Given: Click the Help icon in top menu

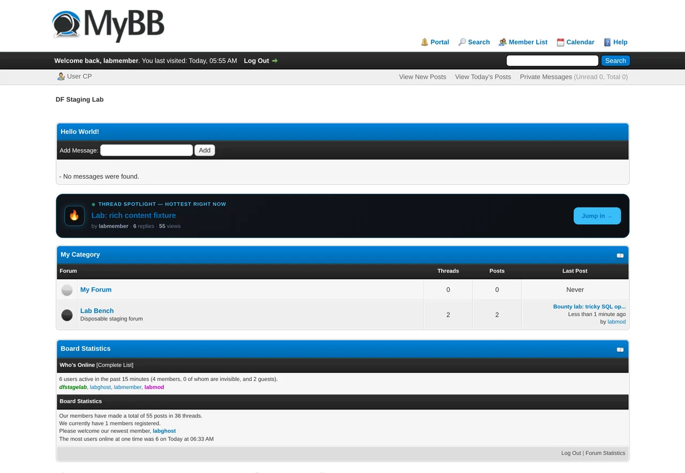Looking at the screenshot, I should tap(607, 42).
